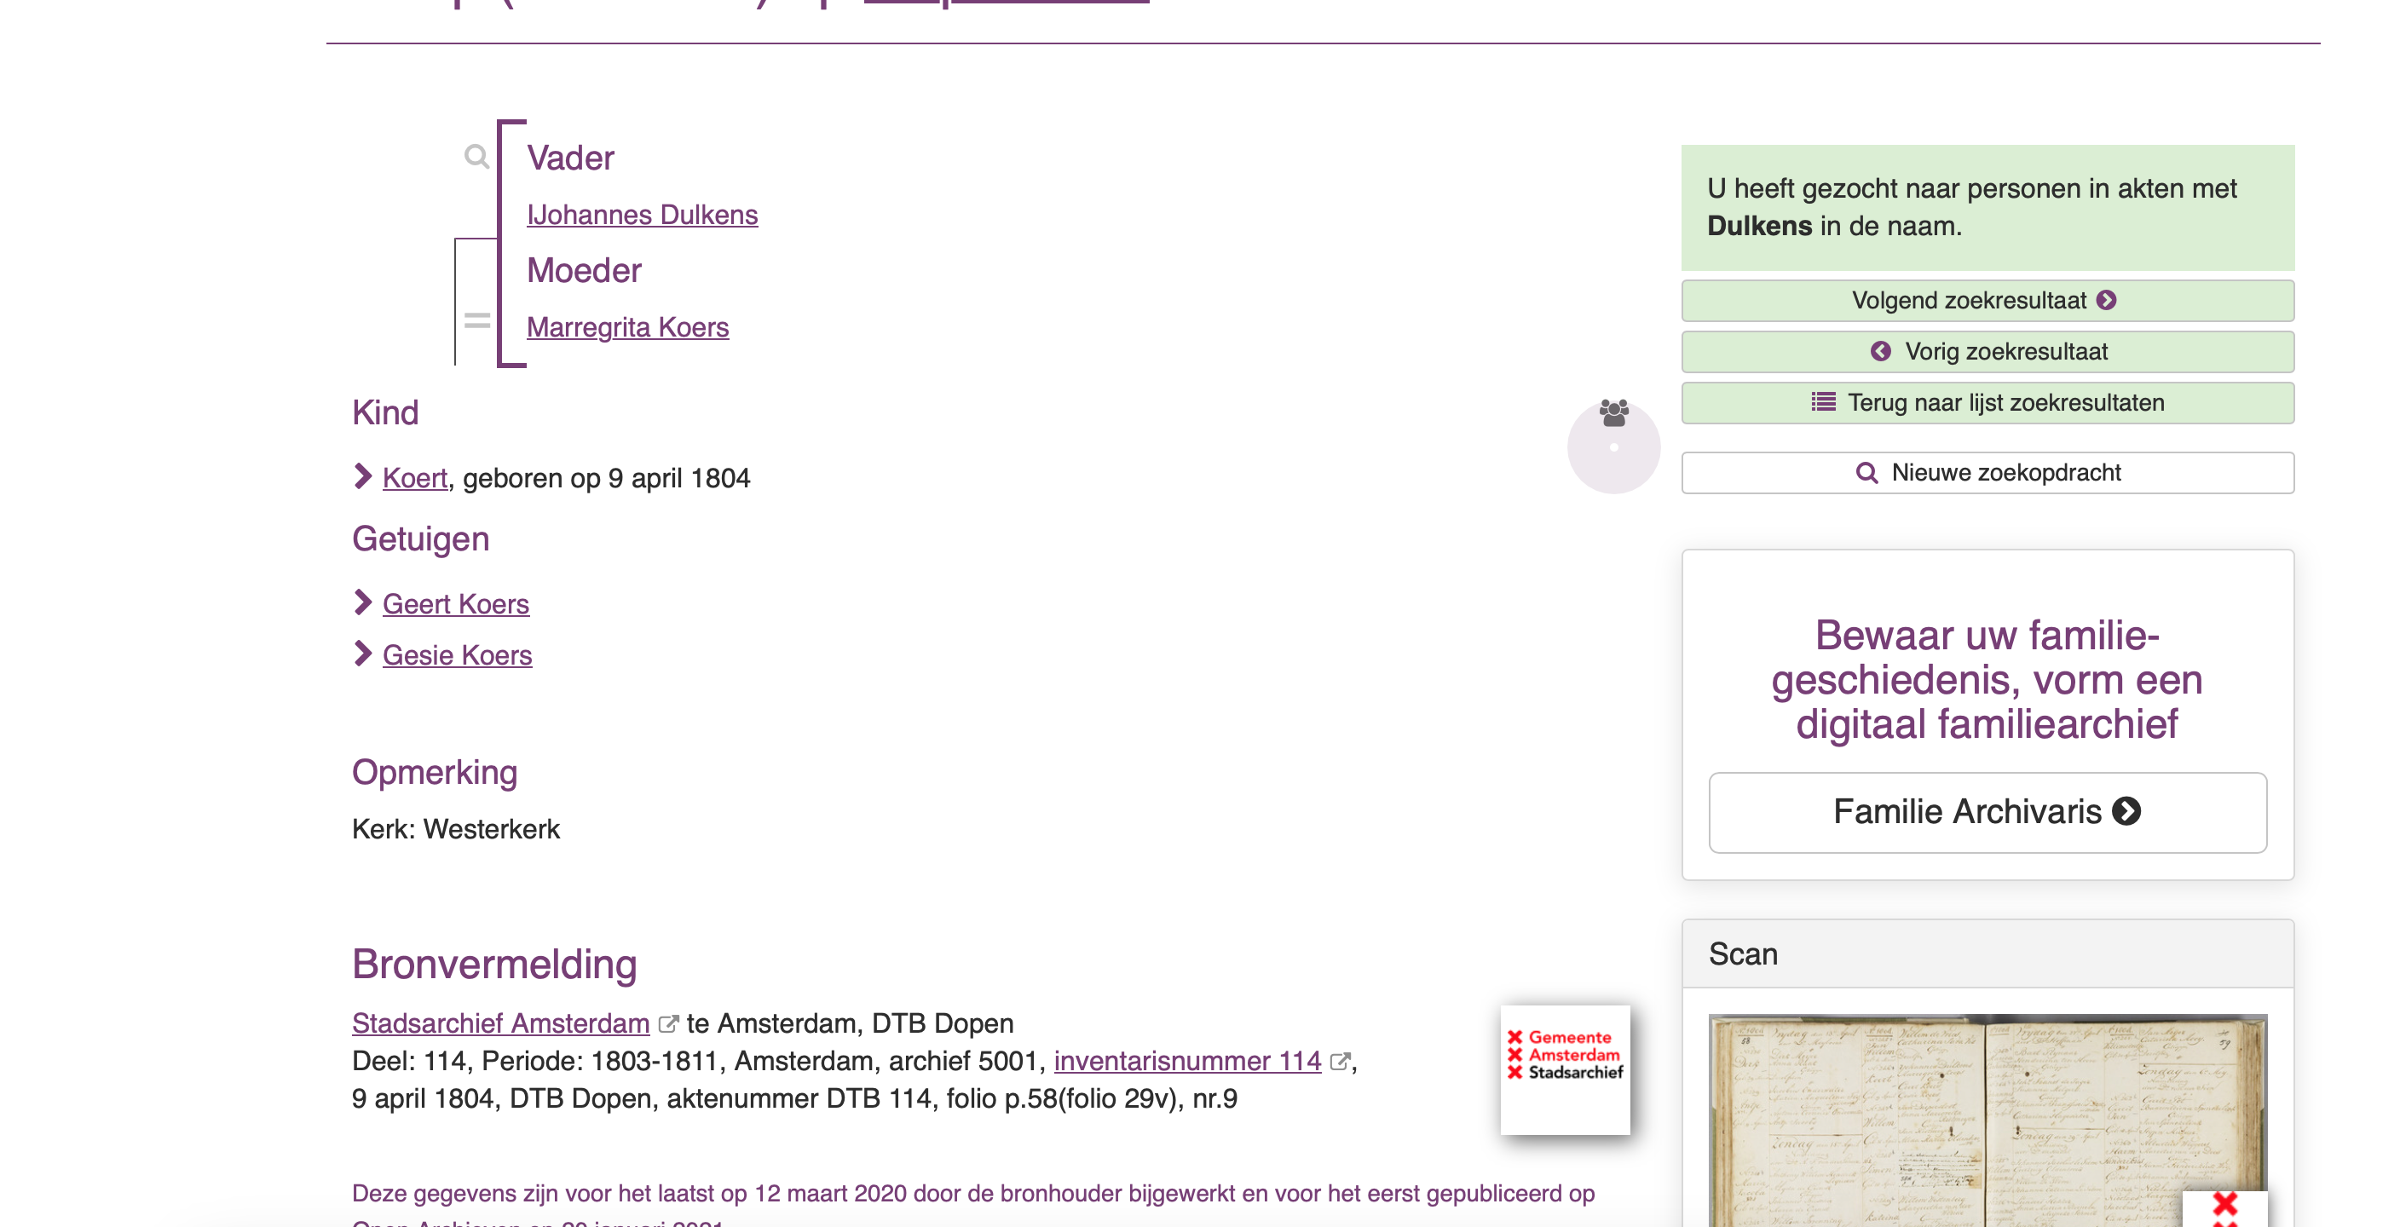Go to Volgend zoekresultaat
The width and height of the screenshot is (2400, 1227).
[x=1987, y=301]
